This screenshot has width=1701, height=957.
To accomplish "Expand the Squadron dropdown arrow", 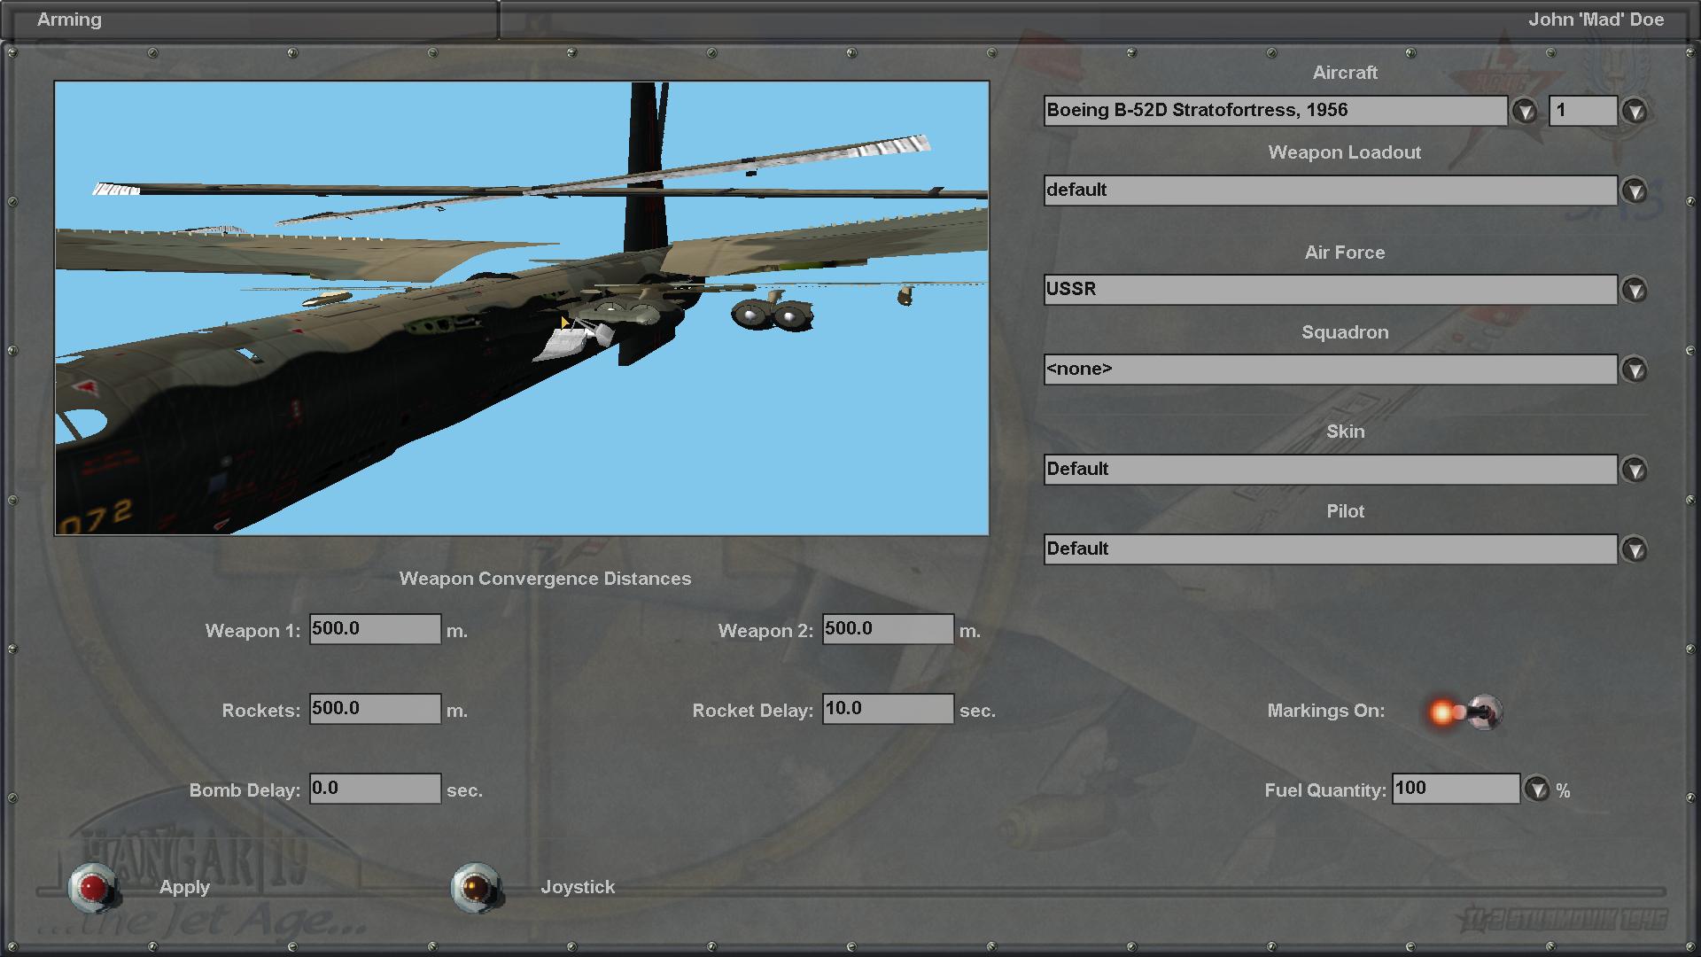I will (1635, 370).
